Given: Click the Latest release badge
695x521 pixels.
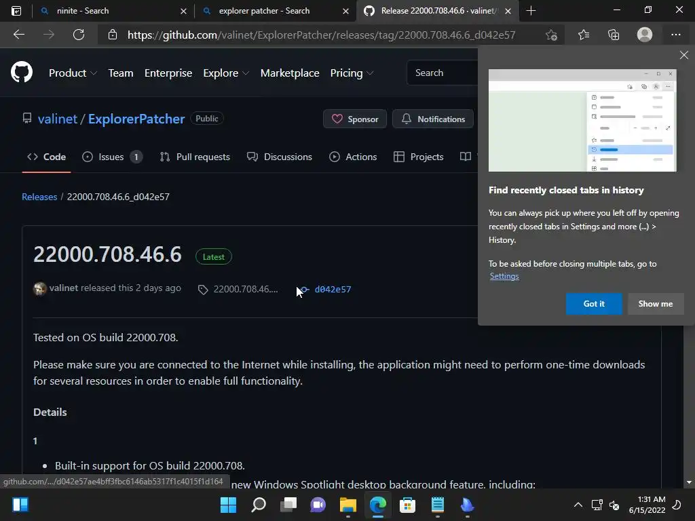Looking at the screenshot, I should [x=214, y=257].
